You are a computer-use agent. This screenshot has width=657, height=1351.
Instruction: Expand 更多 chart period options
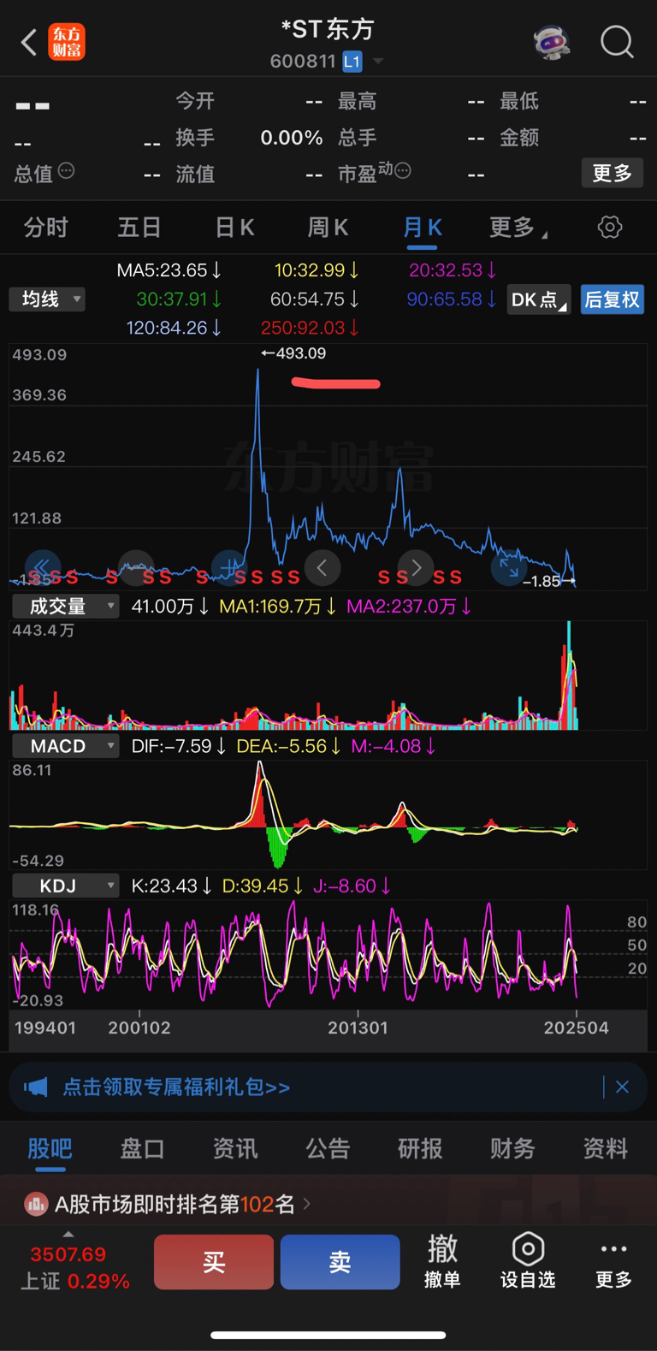(x=518, y=227)
